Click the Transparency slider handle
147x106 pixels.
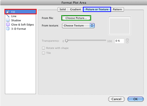tap(67, 41)
